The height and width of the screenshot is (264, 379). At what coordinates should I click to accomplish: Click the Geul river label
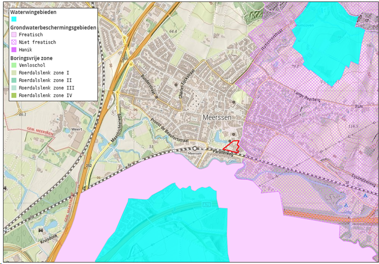232,162
